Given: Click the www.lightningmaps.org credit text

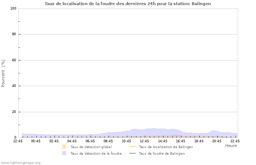Looking at the screenshot, I should point(20,163).
